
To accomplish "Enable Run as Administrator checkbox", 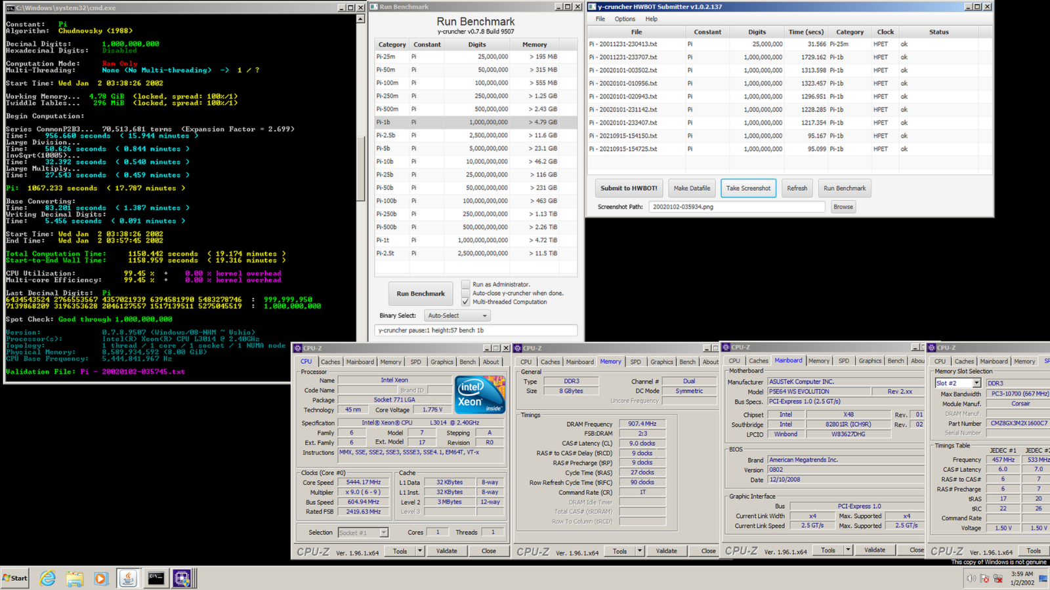I will (x=465, y=285).
